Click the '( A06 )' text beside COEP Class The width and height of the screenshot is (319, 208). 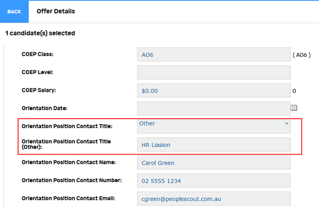tap(302, 55)
